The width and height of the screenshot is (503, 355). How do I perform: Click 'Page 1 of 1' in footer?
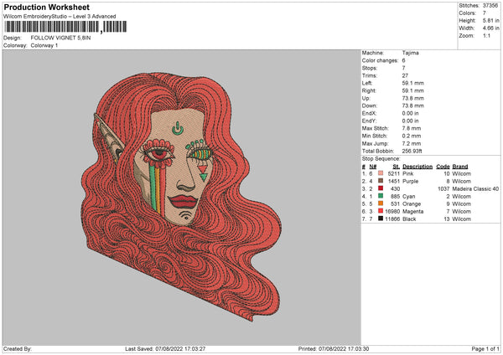tap(485, 348)
